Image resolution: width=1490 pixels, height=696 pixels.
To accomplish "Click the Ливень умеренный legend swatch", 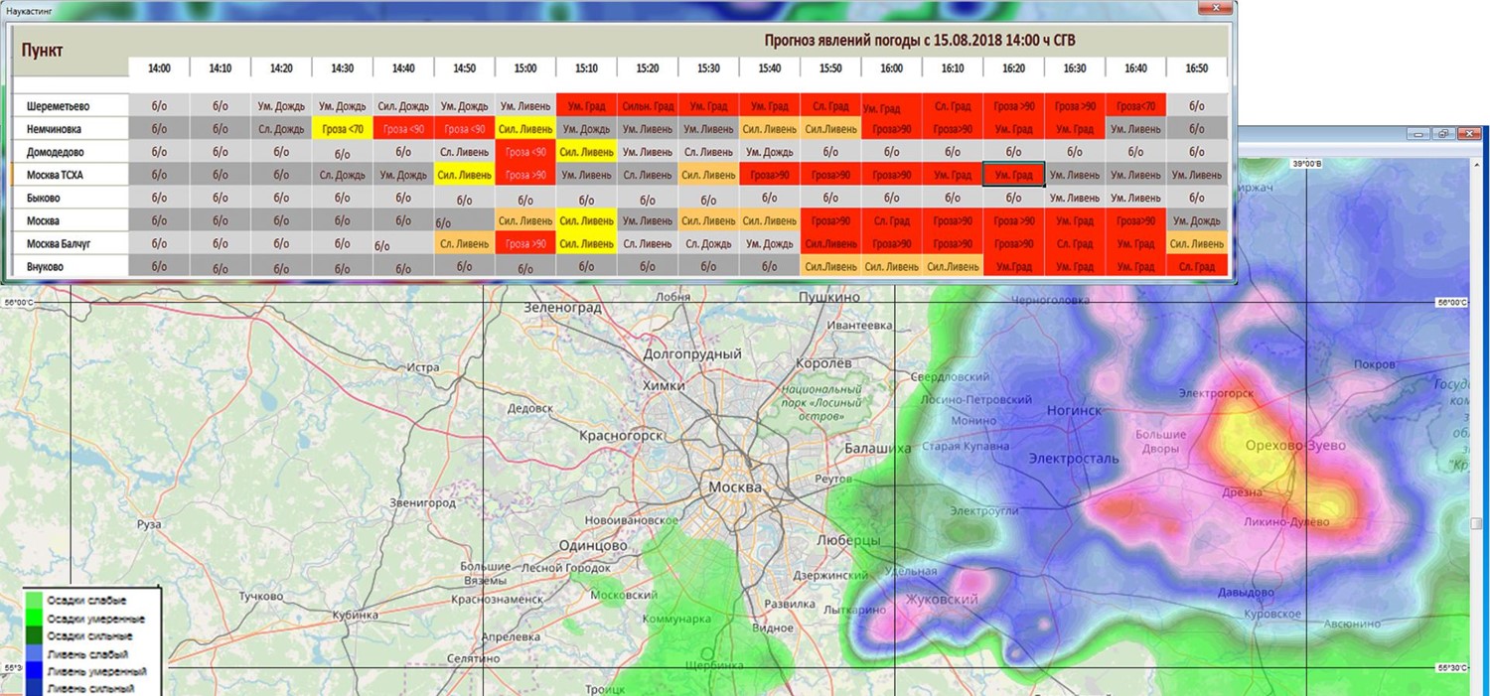I will [x=35, y=672].
